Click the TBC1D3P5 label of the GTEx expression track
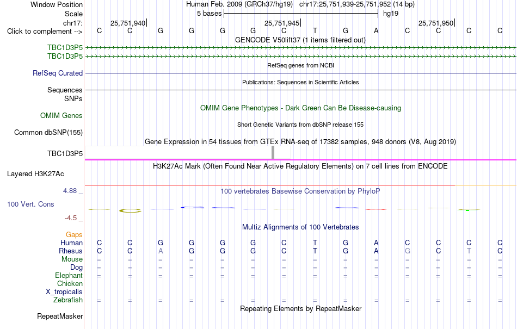The height and width of the screenshot is (329, 517). click(65, 153)
